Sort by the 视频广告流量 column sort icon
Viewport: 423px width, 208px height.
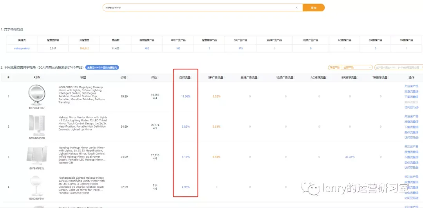(x=294, y=77)
